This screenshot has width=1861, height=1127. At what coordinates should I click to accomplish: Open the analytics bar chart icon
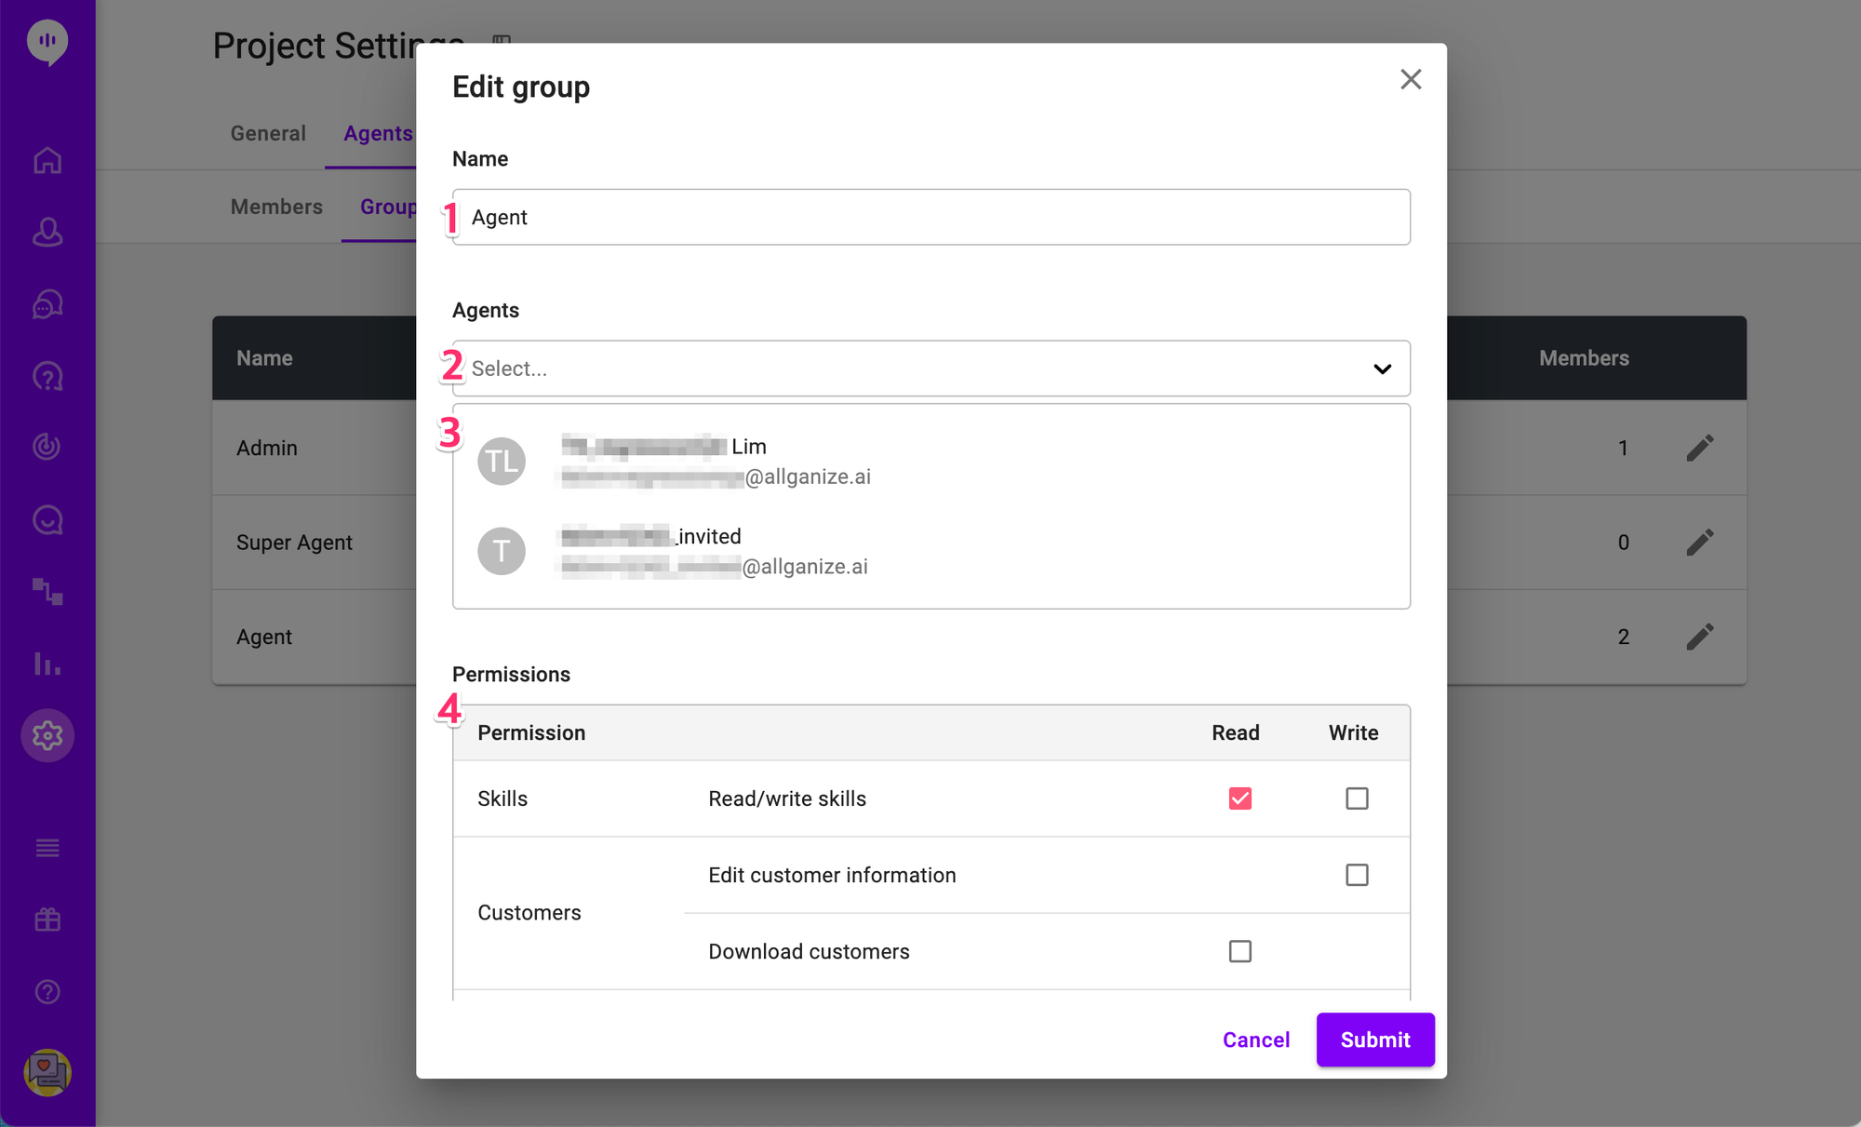(x=47, y=664)
